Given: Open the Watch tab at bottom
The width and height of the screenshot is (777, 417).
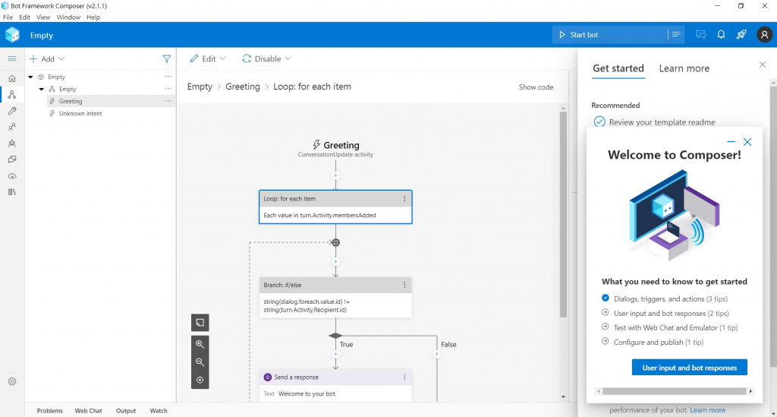Looking at the screenshot, I should click(x=159, y=411).
